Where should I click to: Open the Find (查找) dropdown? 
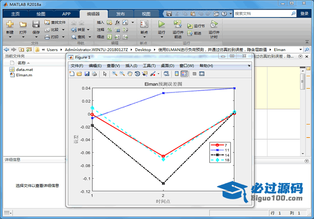pyautogui.click(x=90, y=37)
